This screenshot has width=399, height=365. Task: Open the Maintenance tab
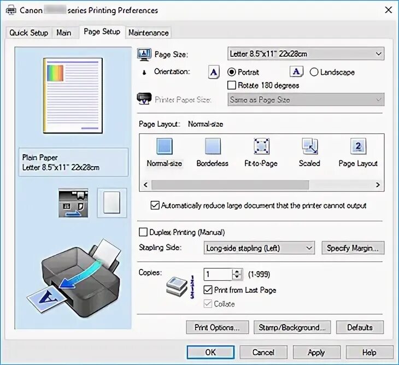coord(148,33)
